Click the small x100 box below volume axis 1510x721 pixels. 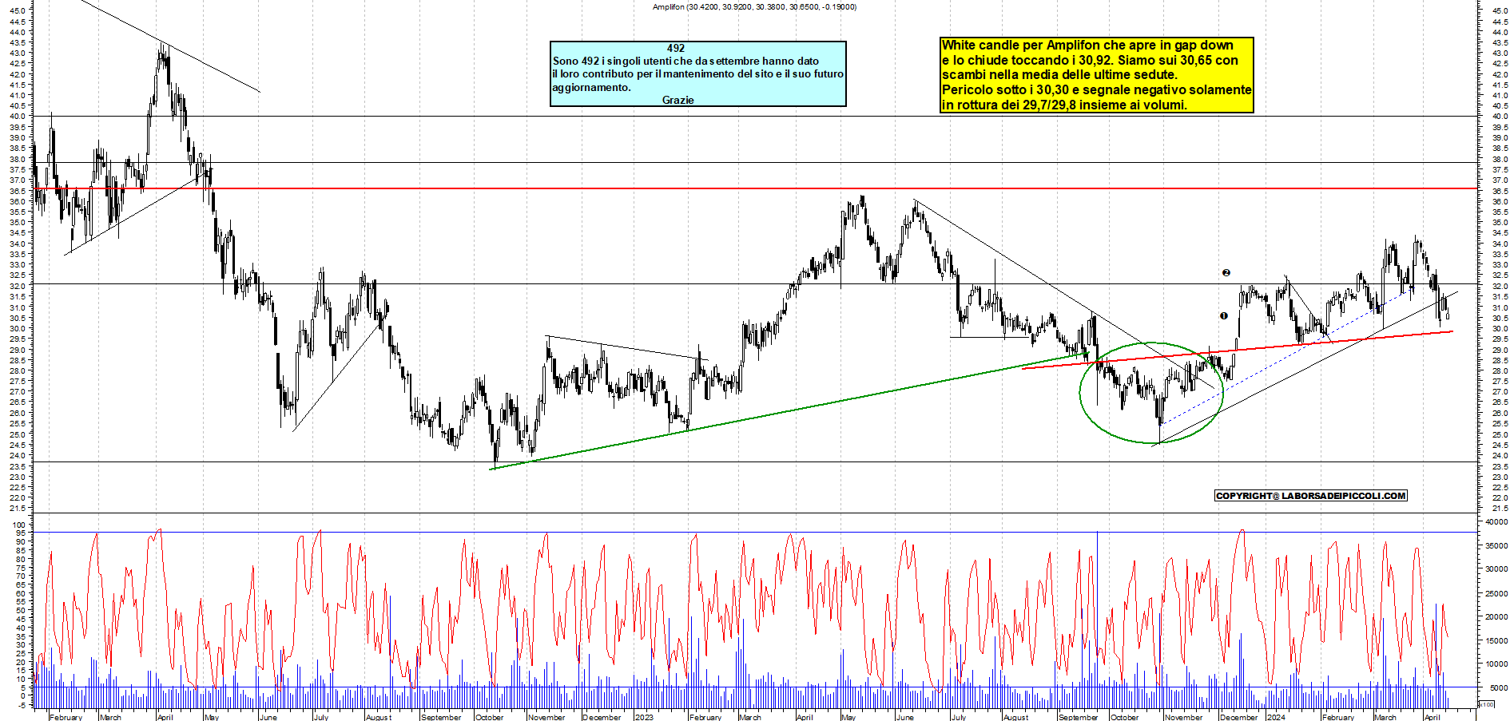(x=1486, y=704)
